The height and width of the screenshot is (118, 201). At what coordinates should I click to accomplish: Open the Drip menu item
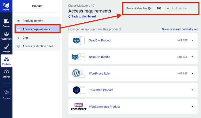point(37,38)
